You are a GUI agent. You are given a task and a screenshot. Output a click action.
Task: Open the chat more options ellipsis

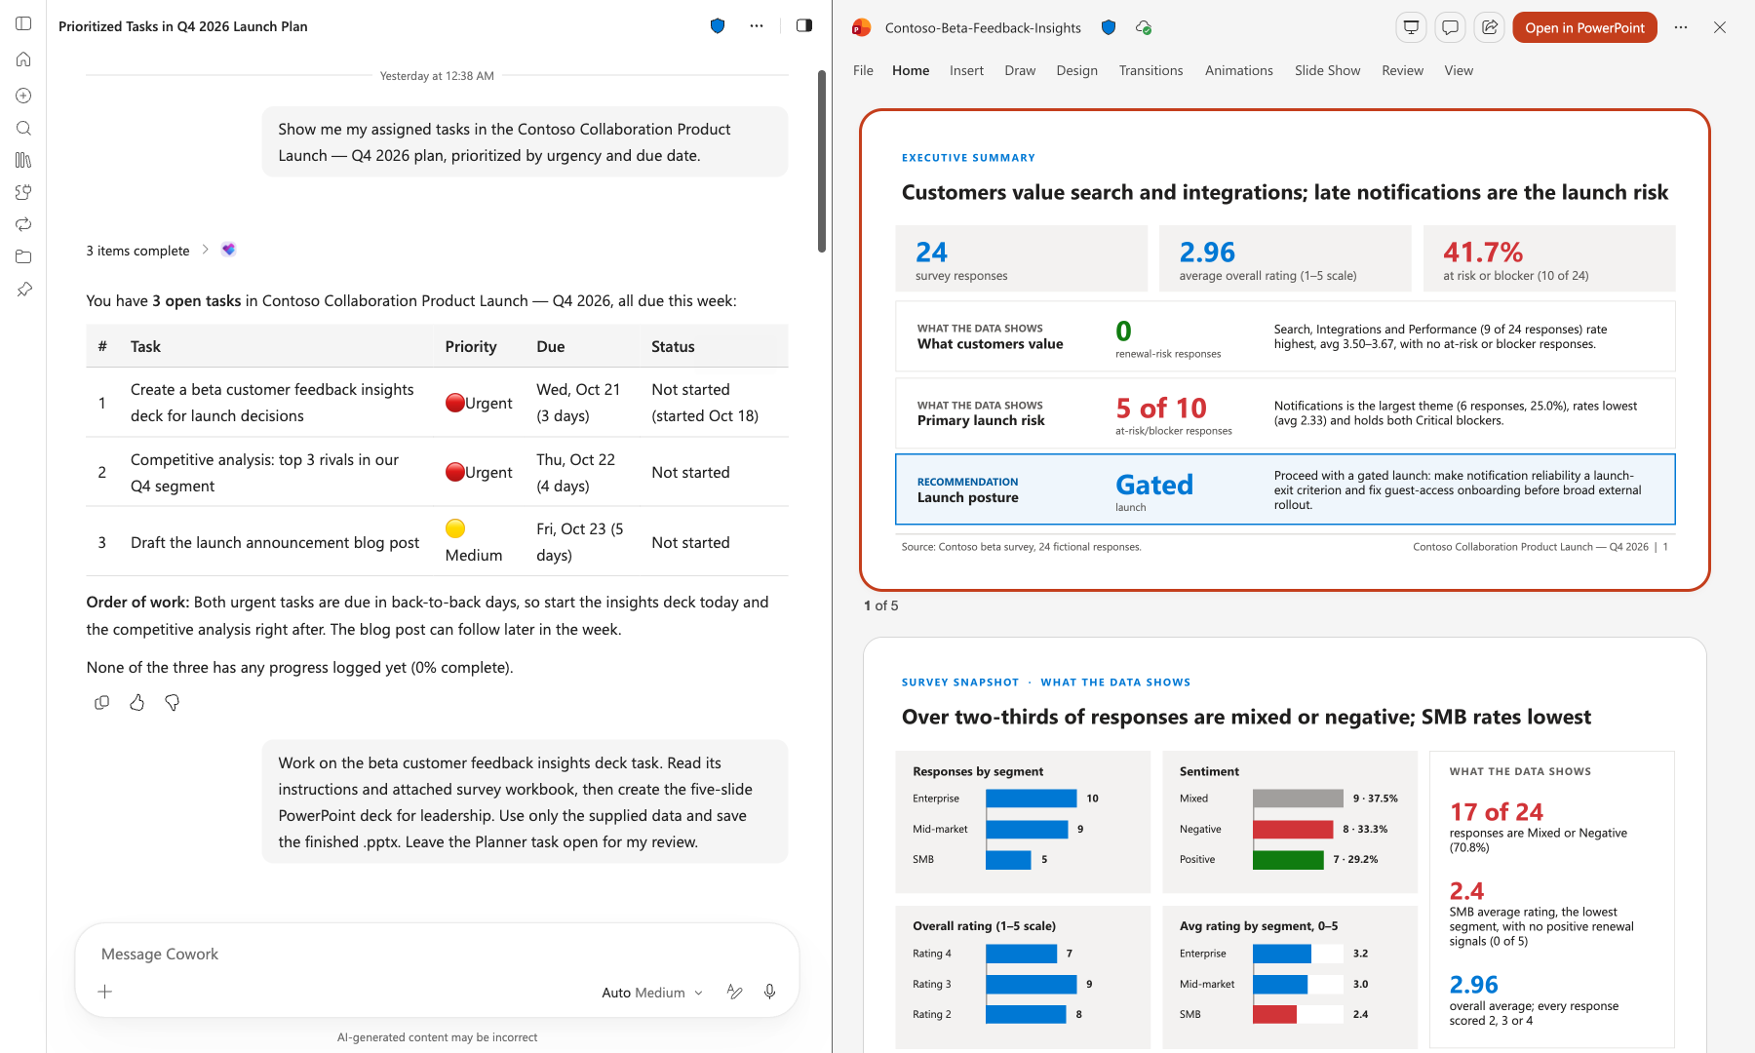click(x=757, y=25)
